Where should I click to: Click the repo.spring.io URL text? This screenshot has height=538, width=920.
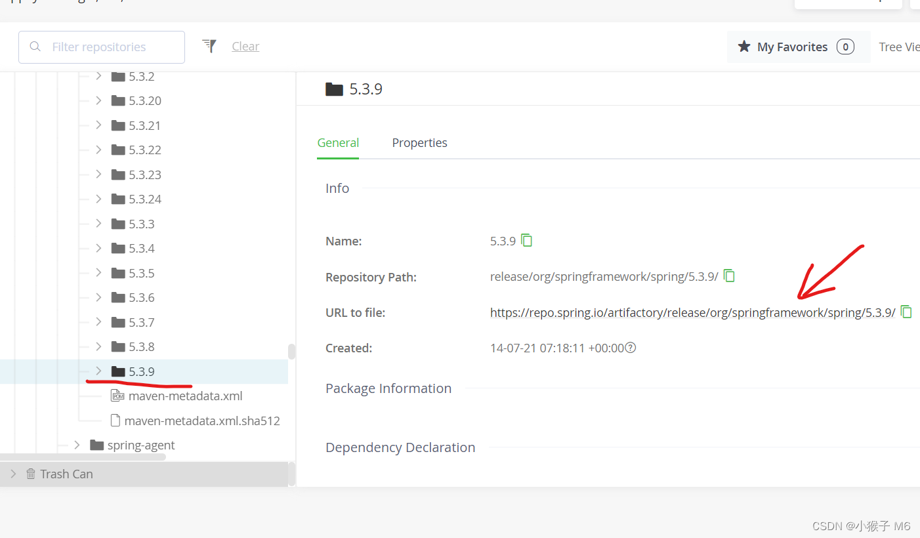point(693,312)
